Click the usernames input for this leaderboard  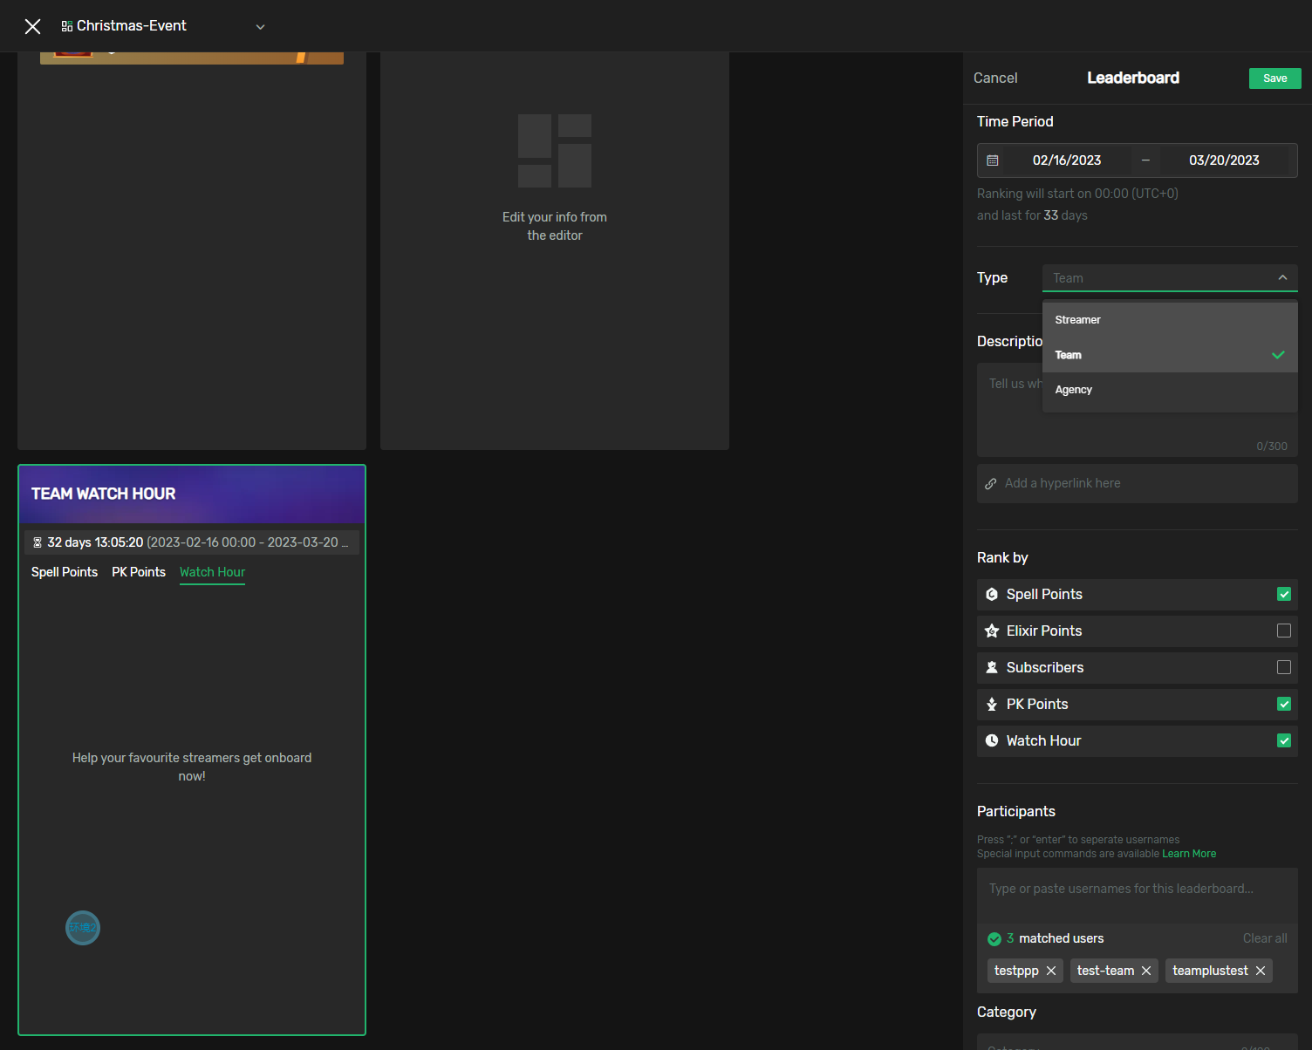[1137, 894]
